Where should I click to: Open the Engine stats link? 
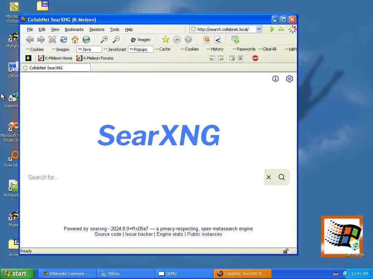tap(170, 234)
